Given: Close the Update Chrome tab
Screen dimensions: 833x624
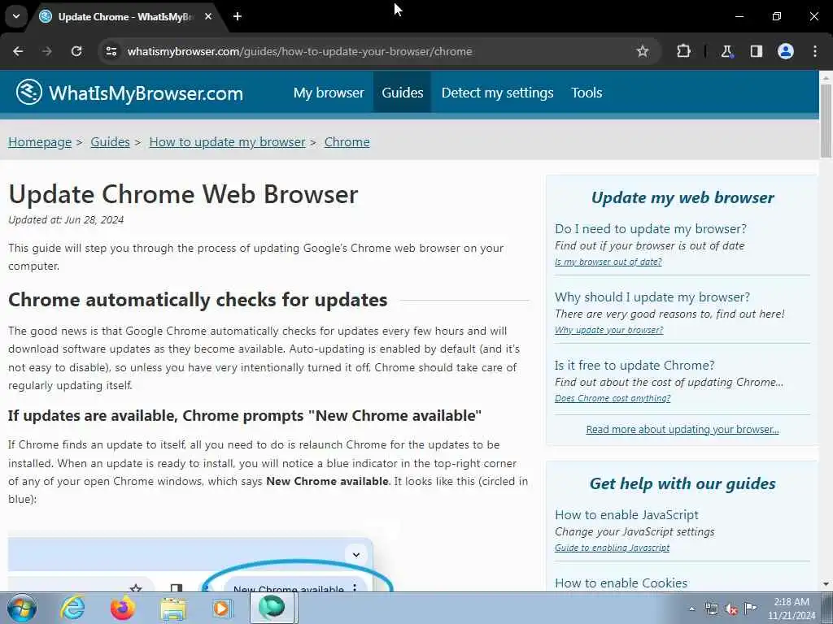Looking at the screenshot, I should 208,16.
